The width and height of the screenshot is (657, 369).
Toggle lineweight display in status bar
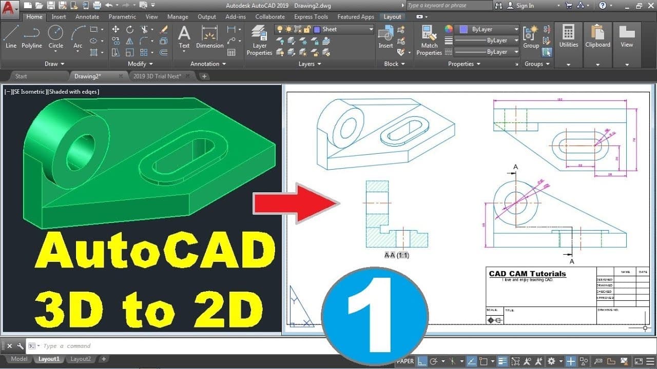[503, 361]
